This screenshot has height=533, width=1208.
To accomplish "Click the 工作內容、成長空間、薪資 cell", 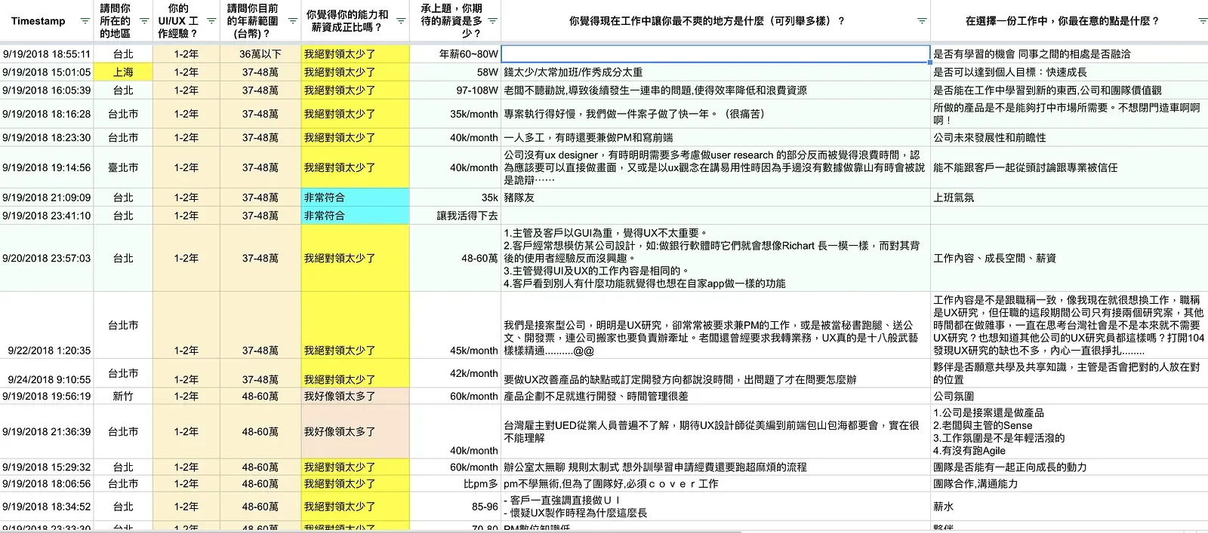I will tap(1069, 258).
